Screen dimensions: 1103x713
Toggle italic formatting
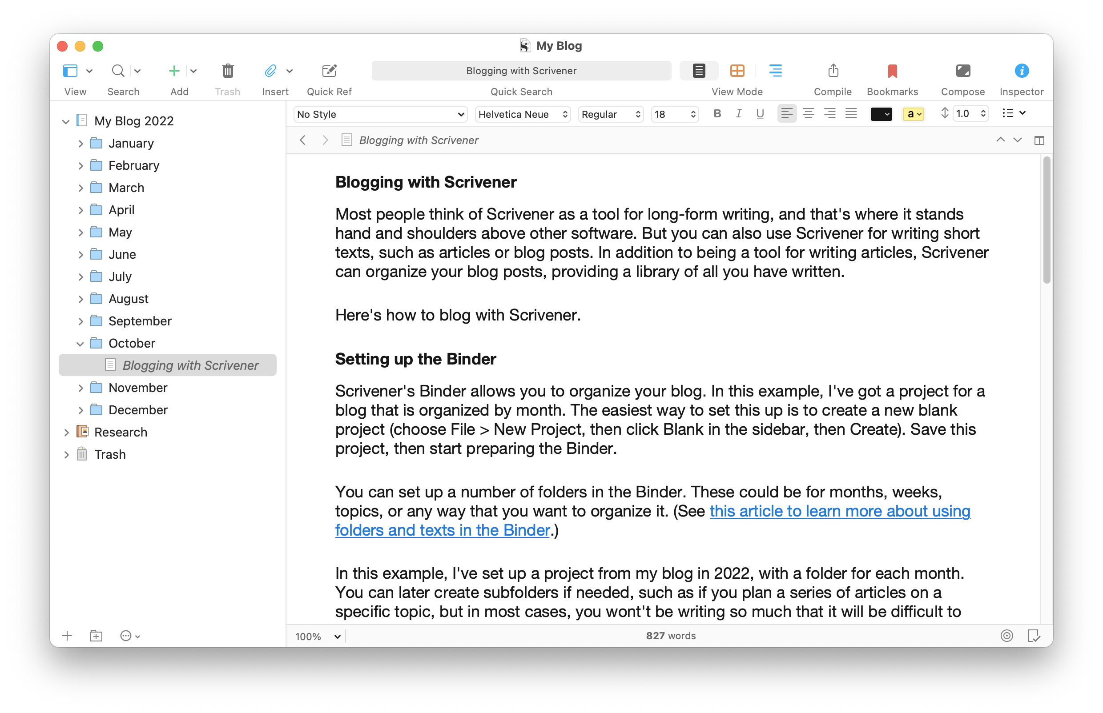[x=738, y=114]
